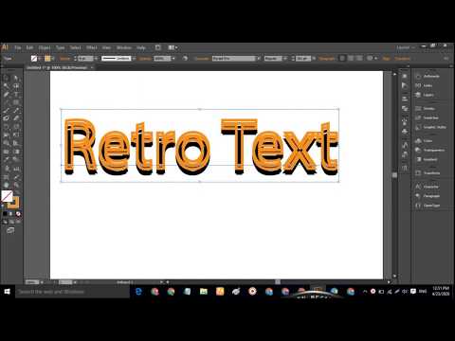Select the Paintbrush tool
Viewport: 455px width, 341px height.
pos(7,111)
